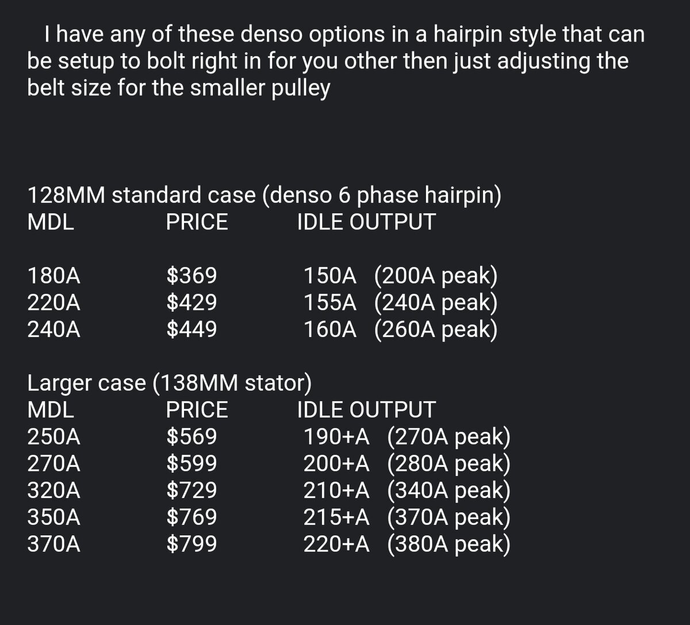Click the $599 price entry
690x625 pixels.
[191, 463]
